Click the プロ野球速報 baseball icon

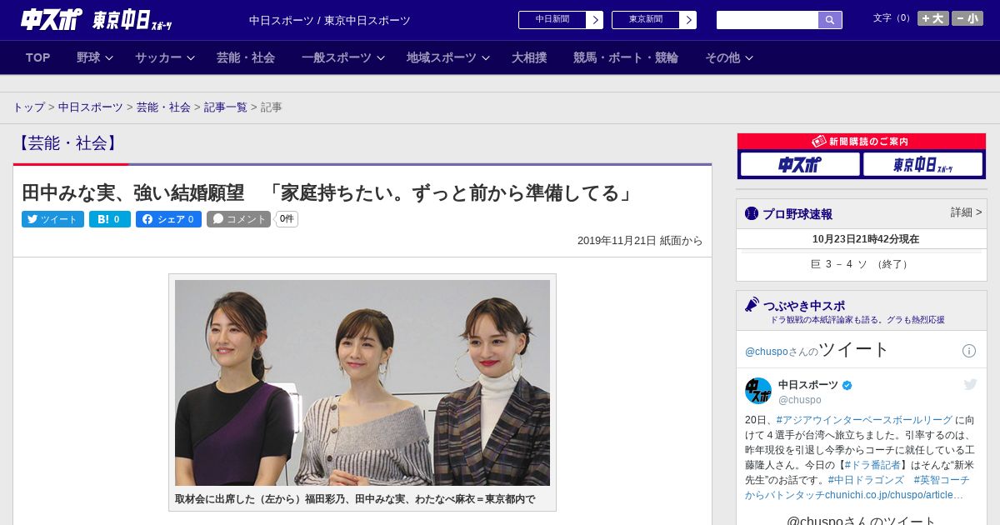(x=752, y=213)
